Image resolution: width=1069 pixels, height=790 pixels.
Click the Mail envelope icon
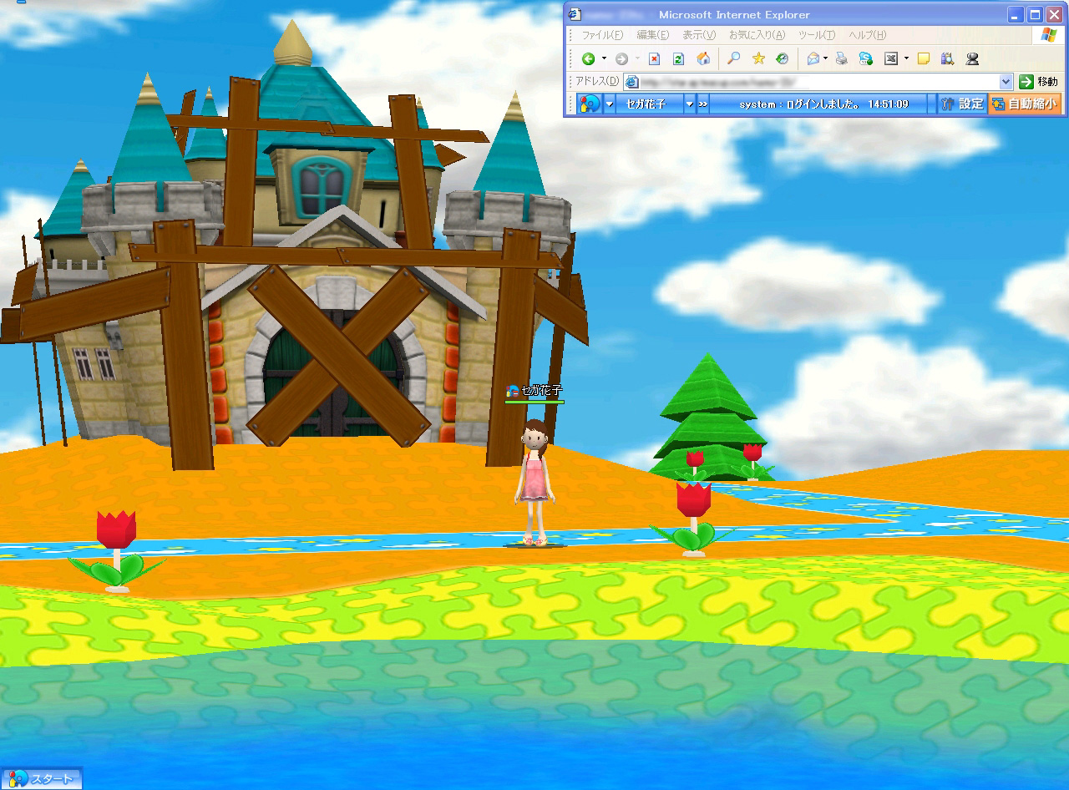[x=813, y=58]
